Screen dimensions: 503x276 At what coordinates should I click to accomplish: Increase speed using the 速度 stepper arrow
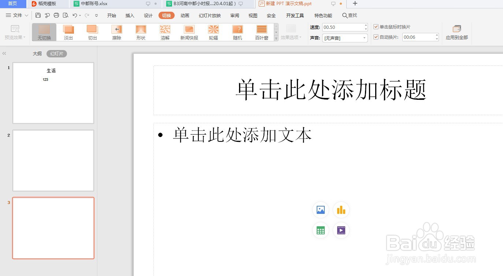click(365, 25)
